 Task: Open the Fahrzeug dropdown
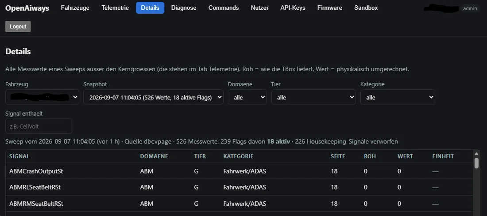42,97
